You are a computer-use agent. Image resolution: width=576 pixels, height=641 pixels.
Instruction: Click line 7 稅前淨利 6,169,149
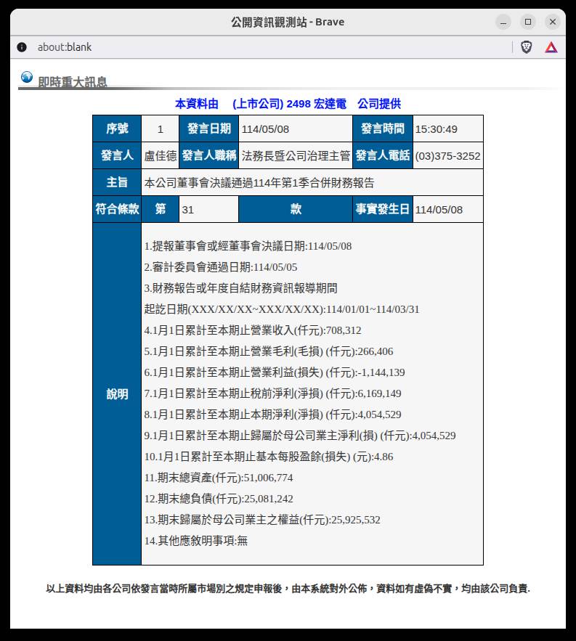[x=272, y=393]
